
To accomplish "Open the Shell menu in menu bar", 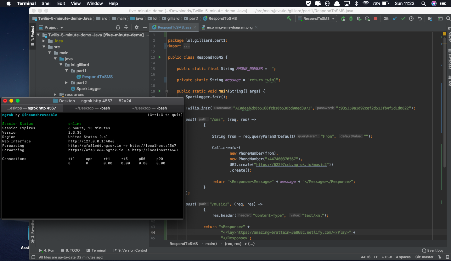I will click(47, 3).
